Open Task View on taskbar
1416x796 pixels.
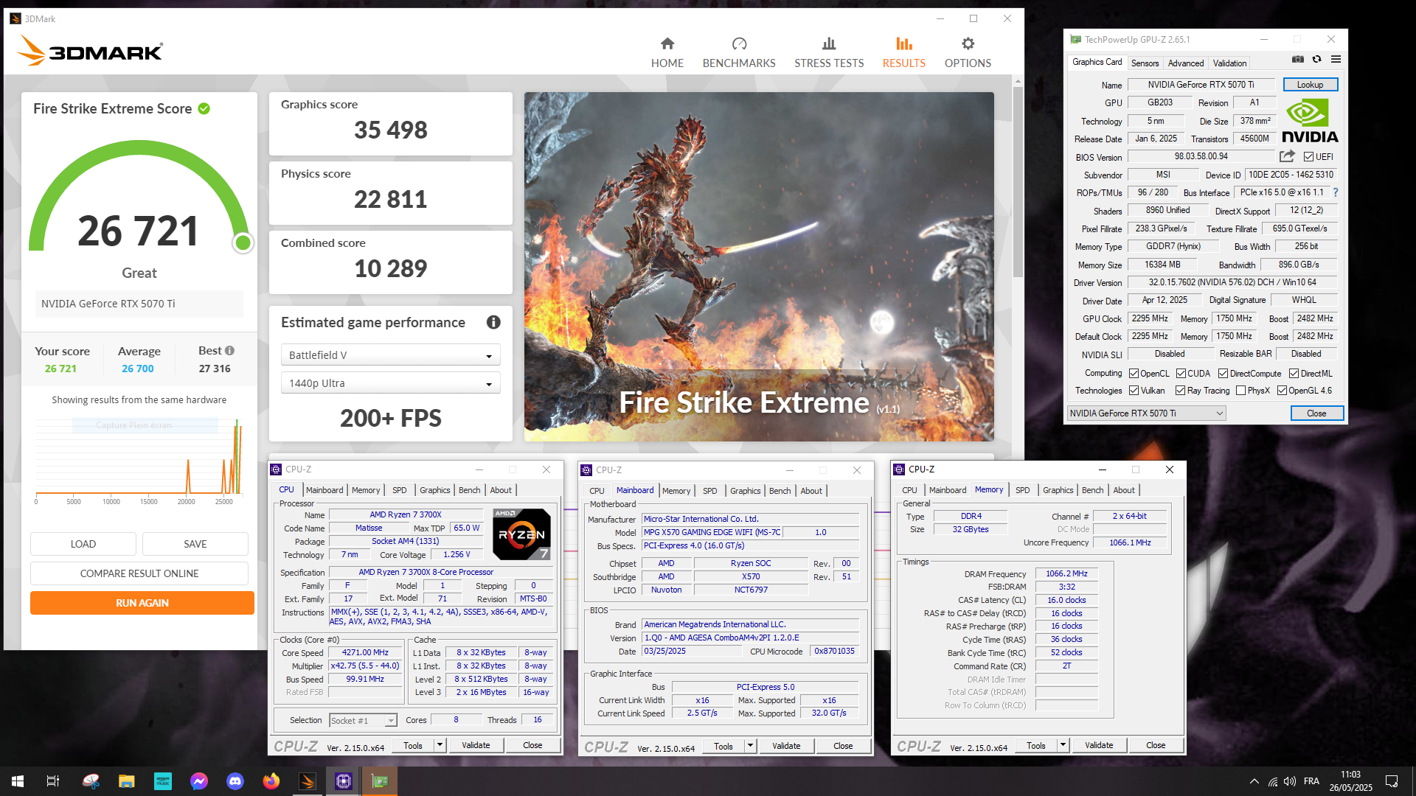53,781
